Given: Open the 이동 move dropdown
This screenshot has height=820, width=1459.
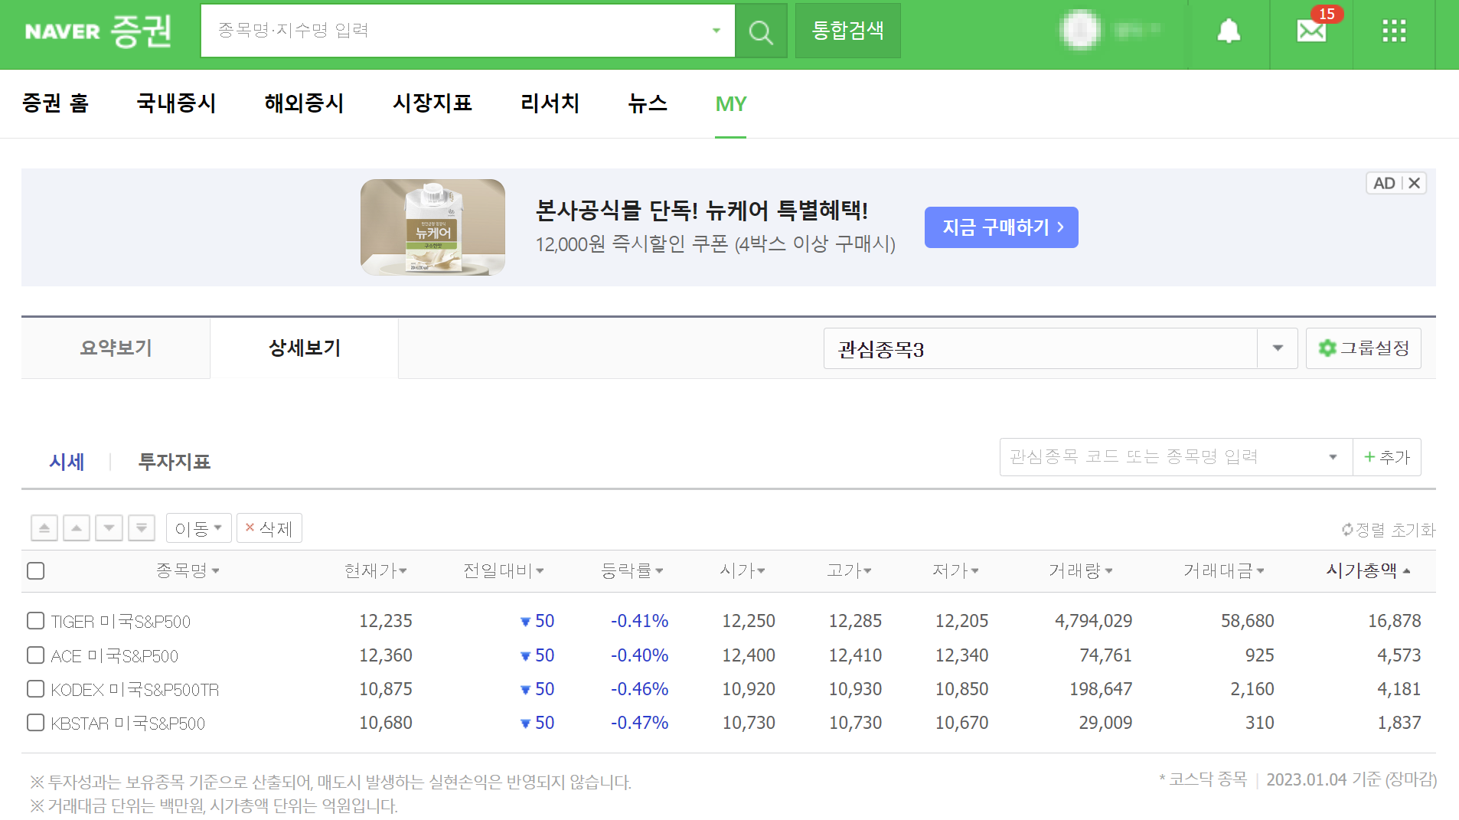Looking at the screenshot, I should coord(198,528).
